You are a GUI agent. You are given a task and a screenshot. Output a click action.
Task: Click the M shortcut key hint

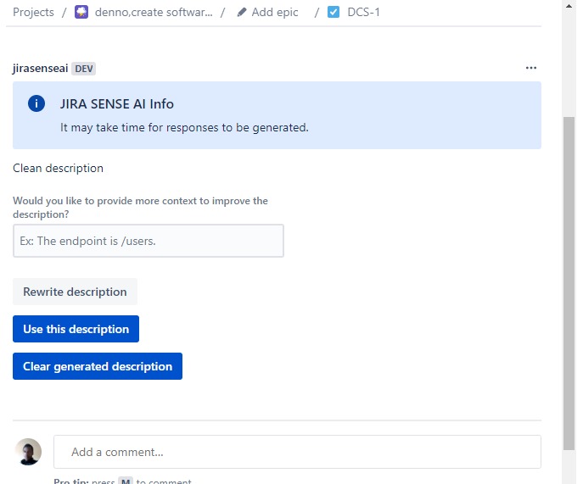126,481
